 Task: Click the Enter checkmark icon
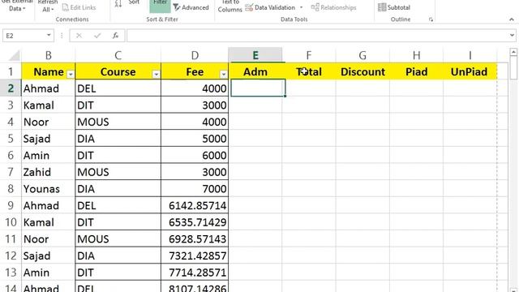click(97, 36)
